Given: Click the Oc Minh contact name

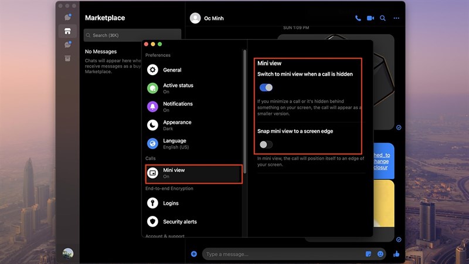Looking at the screenshot, I should (x=213, y=18).
